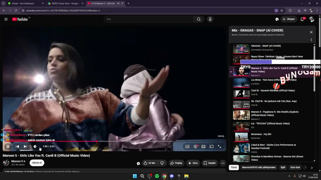This screenshot has height=180, width=321.
Task: Bookmark this page with the star icon
Action: click(x=282, y=10)
